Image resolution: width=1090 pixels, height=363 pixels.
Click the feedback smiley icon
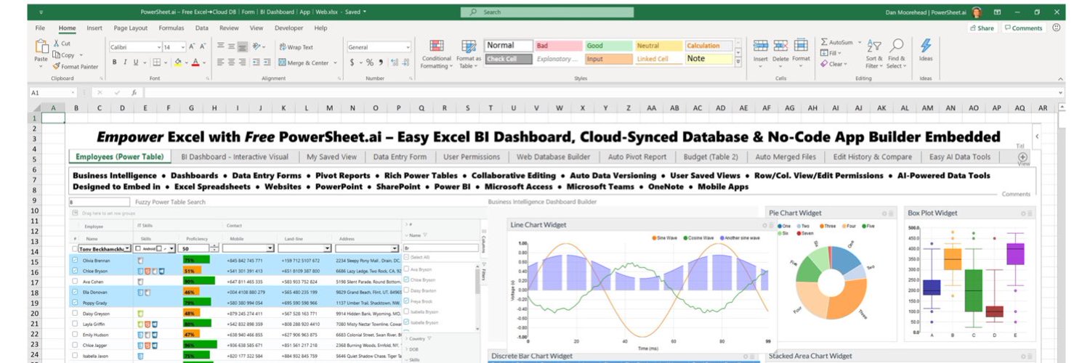[x=1057, y=28]
